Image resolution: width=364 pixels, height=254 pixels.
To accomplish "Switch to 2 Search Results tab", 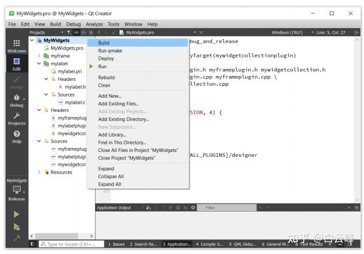I will (x=143, y=244).
